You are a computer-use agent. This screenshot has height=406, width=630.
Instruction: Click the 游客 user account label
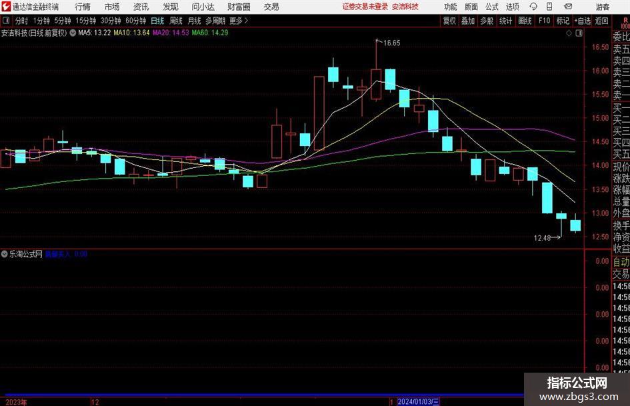coord(602,7)
